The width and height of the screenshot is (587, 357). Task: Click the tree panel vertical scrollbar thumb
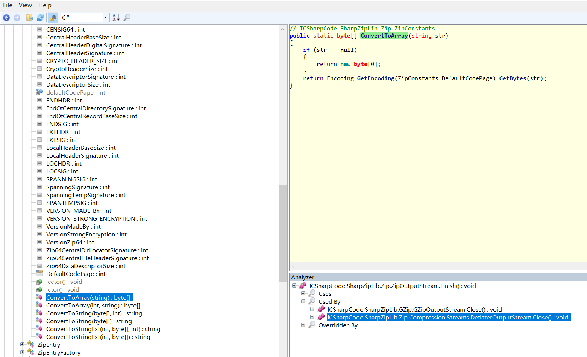tap(282, 233)
